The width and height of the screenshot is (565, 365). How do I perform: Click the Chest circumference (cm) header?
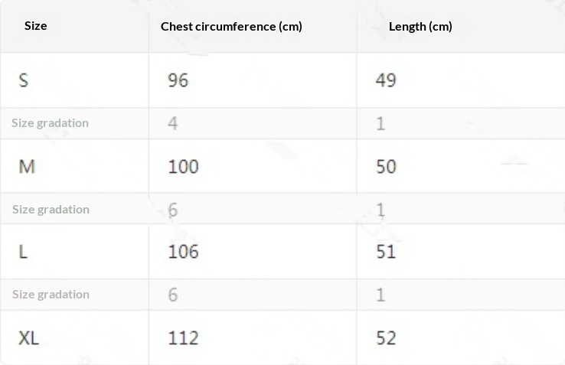231,26
